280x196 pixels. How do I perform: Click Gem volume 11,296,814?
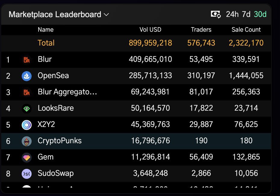click(150, 157)
